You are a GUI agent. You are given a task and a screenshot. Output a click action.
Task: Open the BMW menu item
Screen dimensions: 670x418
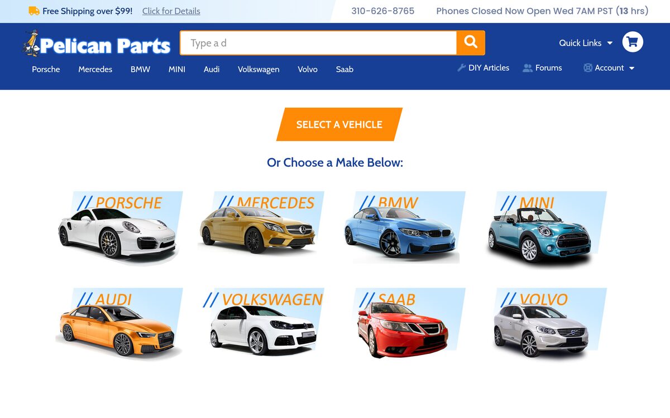click(140, 69)
